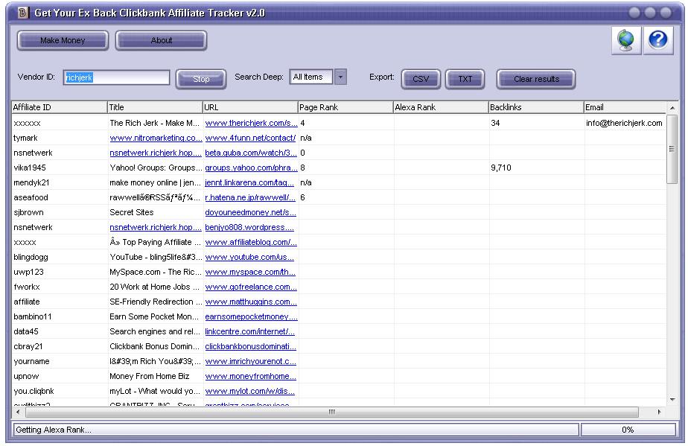Sort by Alexa Rank column header

click(x=441, y=107)
